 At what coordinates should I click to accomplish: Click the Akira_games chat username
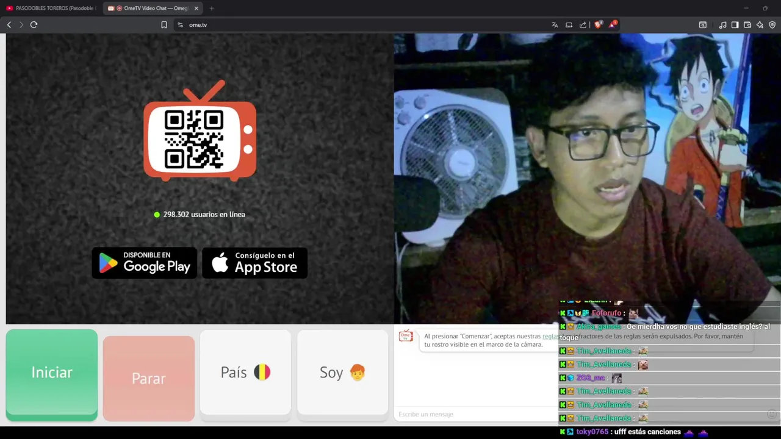(x=598, y=327)
